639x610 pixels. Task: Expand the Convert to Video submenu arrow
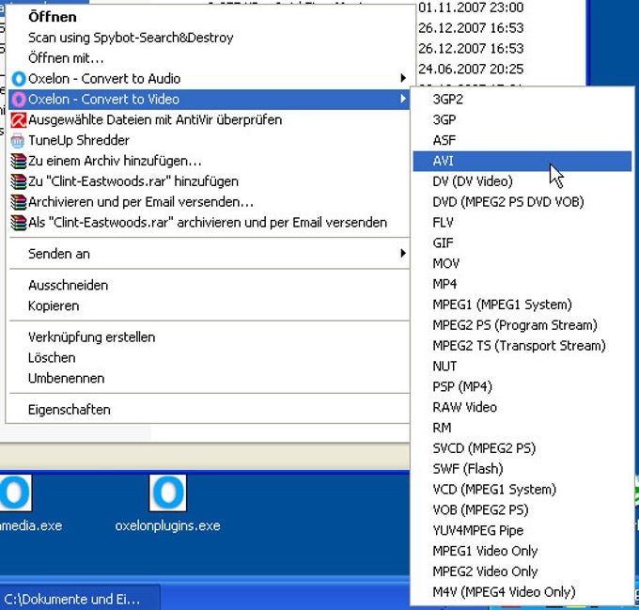(x=403, y=99)
